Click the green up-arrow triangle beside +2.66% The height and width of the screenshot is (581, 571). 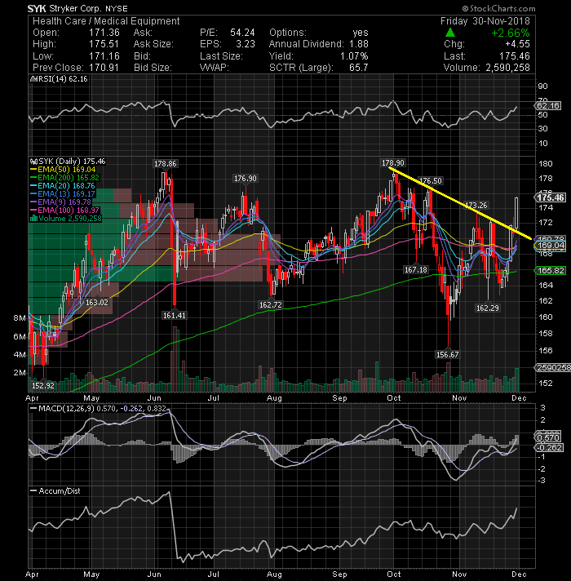pyautogui.click(x=450, y=33)
